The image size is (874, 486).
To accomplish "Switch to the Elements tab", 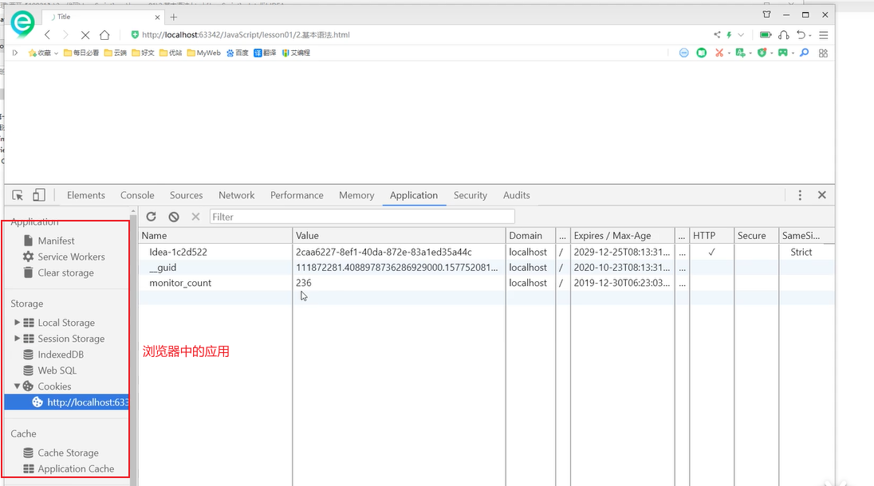I will coord(86,195).
